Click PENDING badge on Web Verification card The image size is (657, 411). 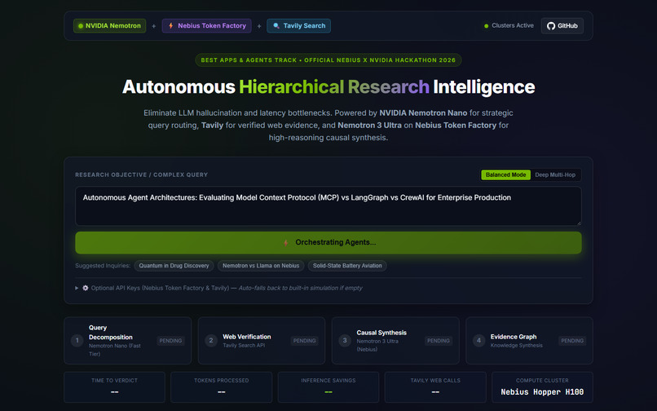tap(305, 341)
